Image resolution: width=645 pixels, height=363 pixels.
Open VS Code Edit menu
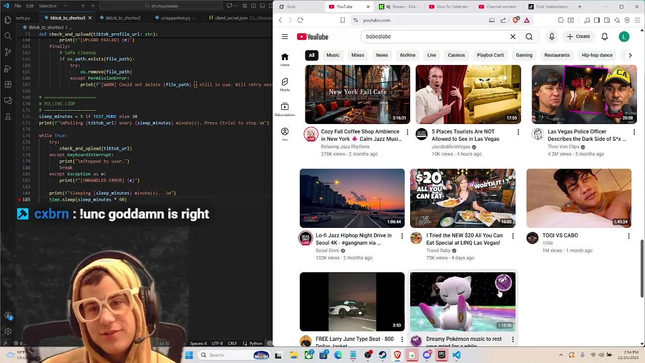click(30, 6)
